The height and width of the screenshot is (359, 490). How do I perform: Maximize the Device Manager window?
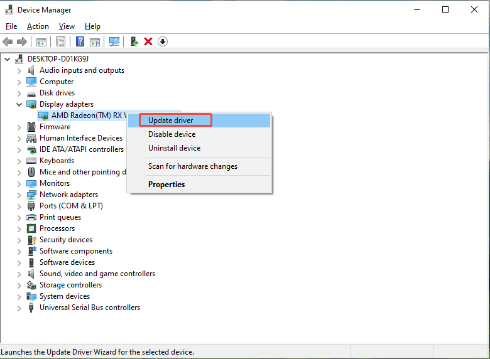tap(445, 9)
